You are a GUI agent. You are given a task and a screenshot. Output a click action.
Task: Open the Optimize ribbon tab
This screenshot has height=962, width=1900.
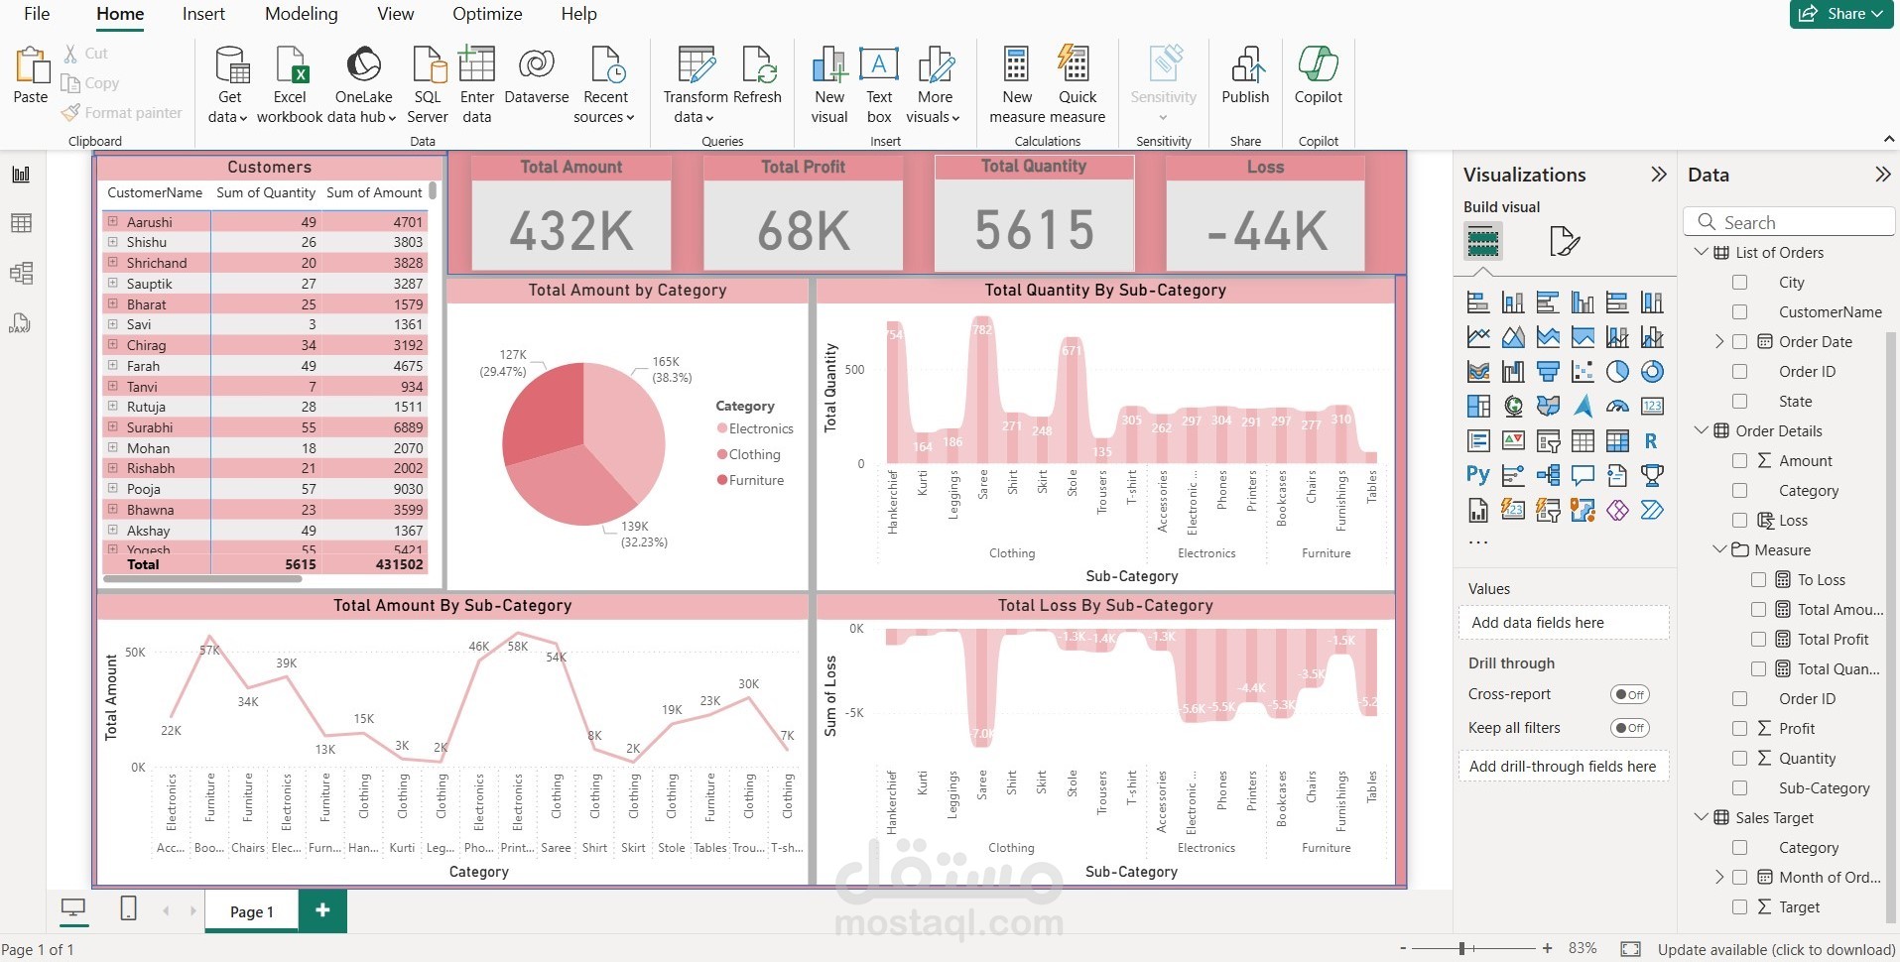tap(487, 14)
